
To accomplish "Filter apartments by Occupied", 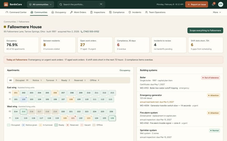I will pyautogui.click(x=22, y=80).
